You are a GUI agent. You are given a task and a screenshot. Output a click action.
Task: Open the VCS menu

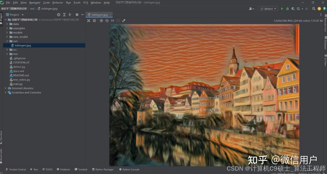85,3
